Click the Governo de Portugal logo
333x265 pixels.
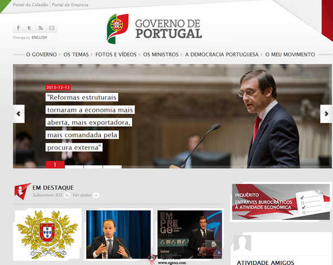tap(154, 29)
